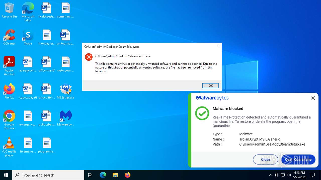Select the politicsban... document icon
This screenshot has height=180, width=321.
pyautogui.click(x=47, y=118)
